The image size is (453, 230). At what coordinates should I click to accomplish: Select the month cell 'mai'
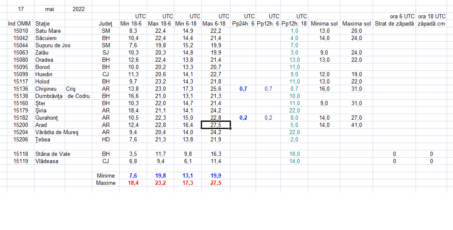pyautogui.click(x=49, y=9)
